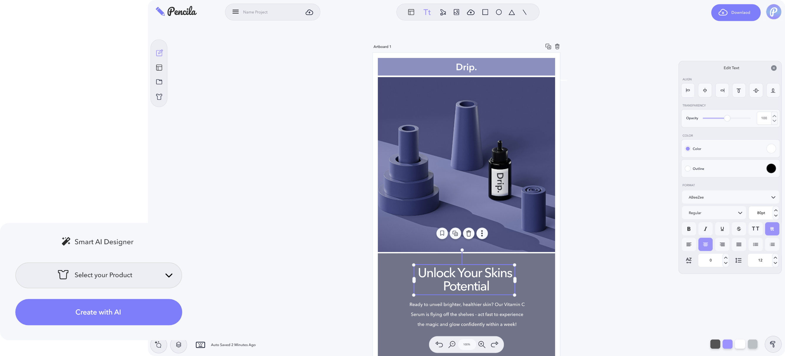Select the Triangle shape tool
The image size is (785, 356).
point(512,12)
